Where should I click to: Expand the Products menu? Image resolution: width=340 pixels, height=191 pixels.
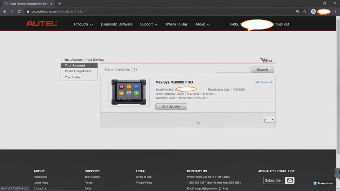click(x=84, y=24)
